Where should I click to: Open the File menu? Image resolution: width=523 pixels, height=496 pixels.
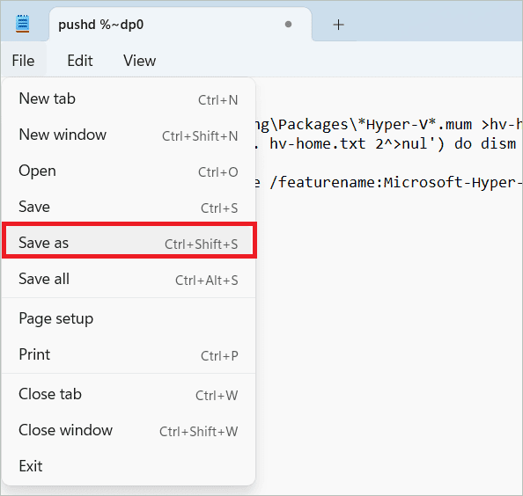point(23,61)
